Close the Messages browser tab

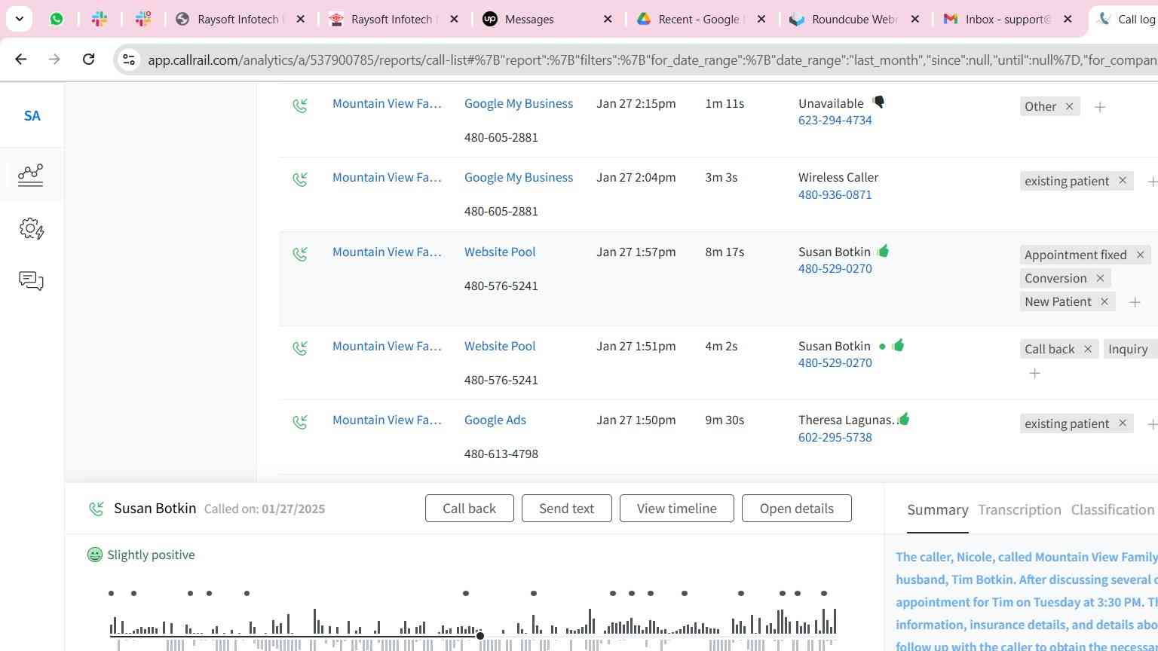tap(608, 19)
